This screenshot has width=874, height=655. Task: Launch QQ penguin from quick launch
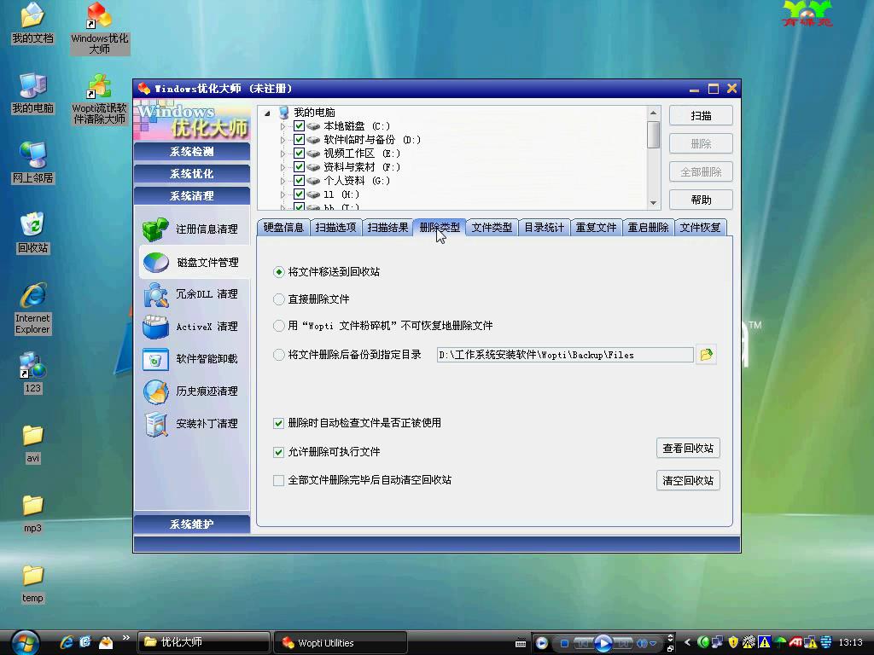pyautogui.click(x=105, y=642)
